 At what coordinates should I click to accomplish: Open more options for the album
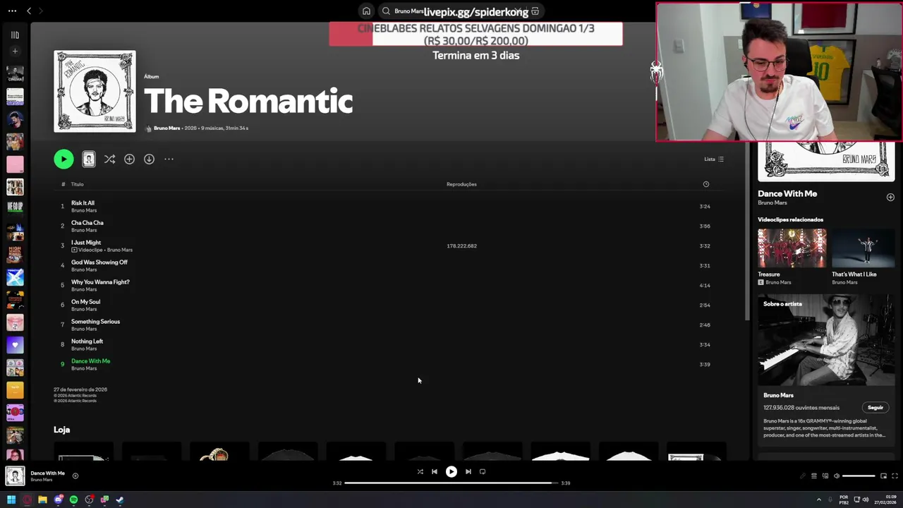pyautogui.click(x=169, y=159)
